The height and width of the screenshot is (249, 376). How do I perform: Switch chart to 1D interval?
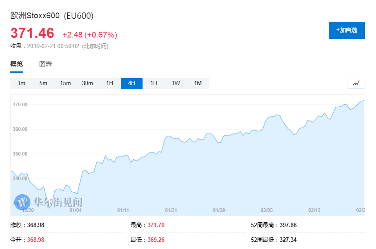[x=154, y=83]
